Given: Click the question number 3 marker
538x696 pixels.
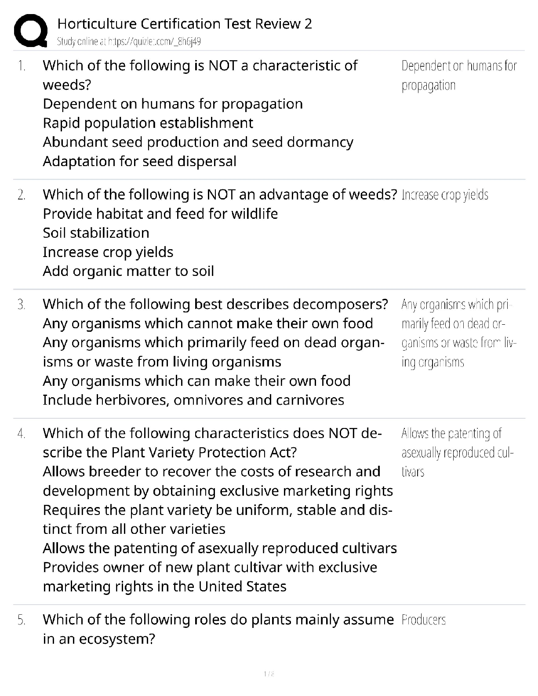Looking at the screenshot, I should click(x=22, y=304).
